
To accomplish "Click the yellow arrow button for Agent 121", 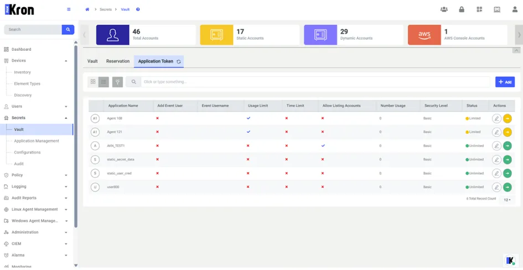I will coord(508,132).
